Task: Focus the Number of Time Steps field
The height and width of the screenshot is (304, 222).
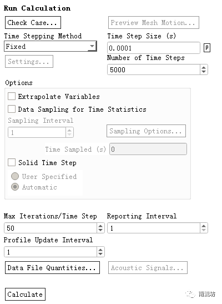Action: point(154,69)
